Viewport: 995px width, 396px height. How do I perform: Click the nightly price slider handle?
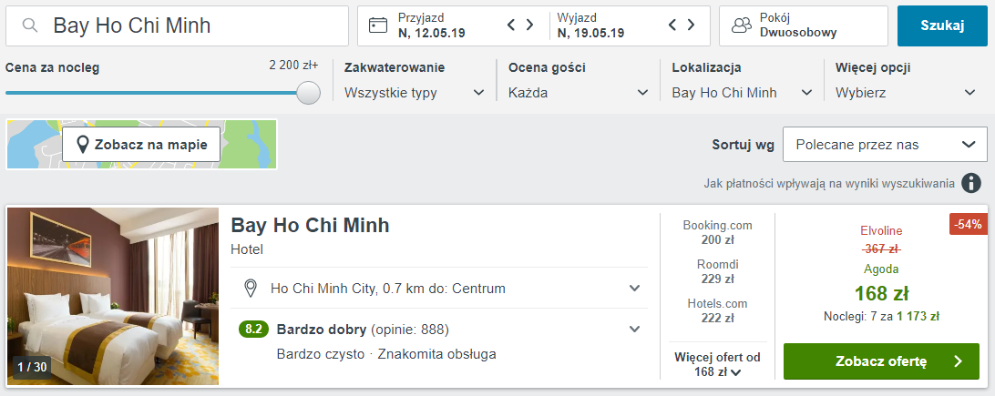tap(309, 93)
